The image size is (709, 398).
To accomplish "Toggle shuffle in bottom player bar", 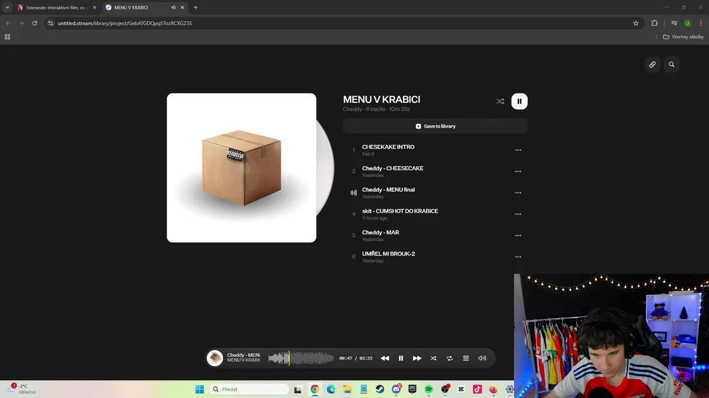I will pos(434,358).
